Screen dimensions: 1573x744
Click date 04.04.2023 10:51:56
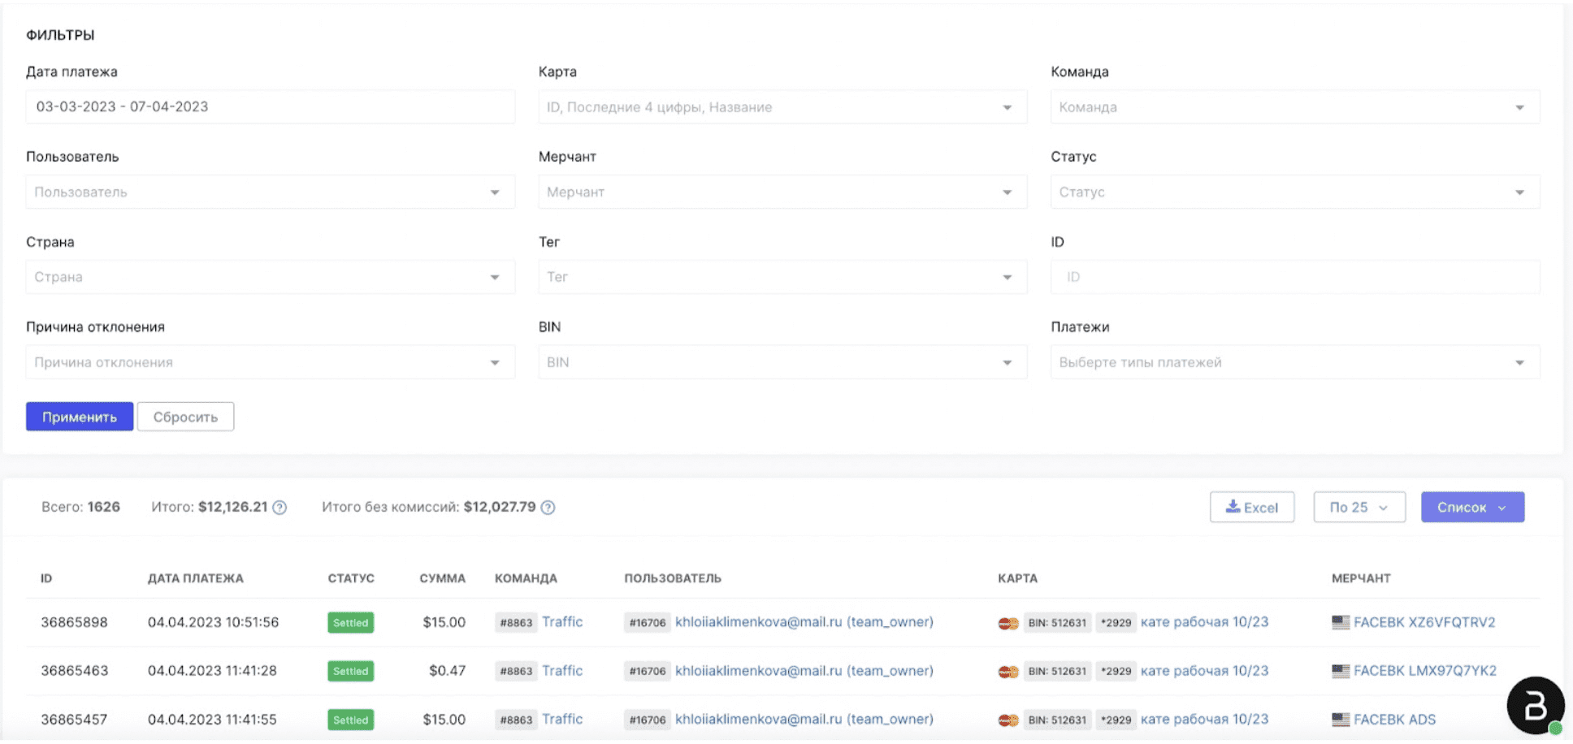tap(213, 622)
